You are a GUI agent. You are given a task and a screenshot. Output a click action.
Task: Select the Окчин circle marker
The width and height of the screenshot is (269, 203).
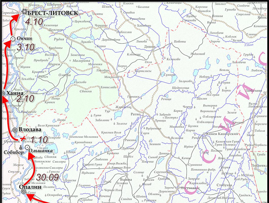pyautogui.click(x=13, y=39)
